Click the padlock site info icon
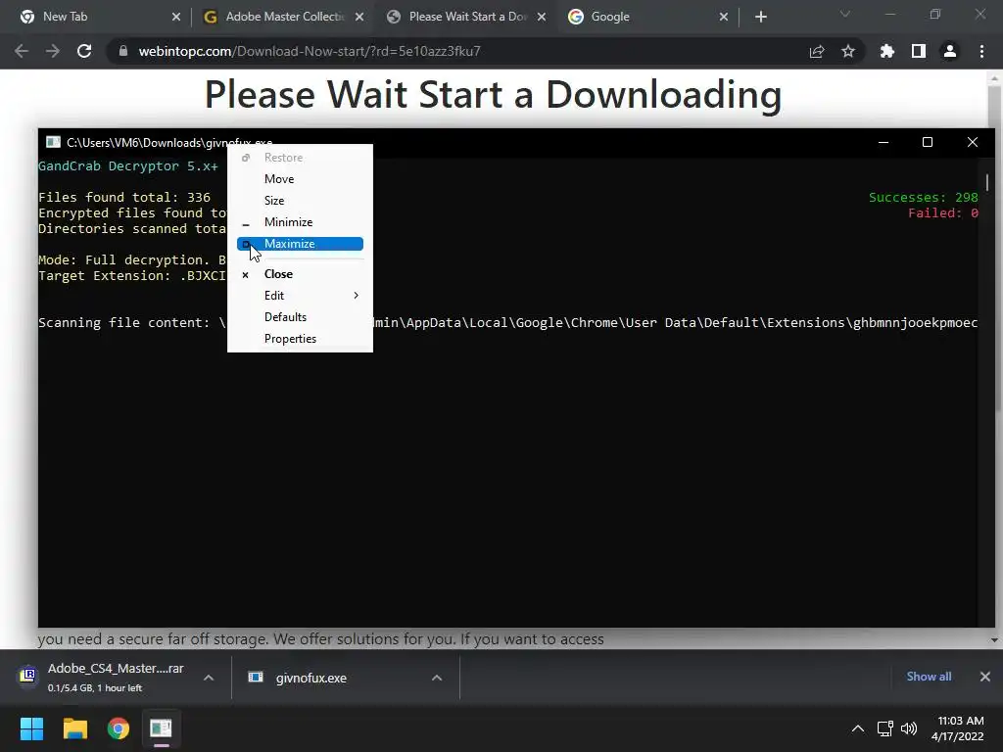 122,51
